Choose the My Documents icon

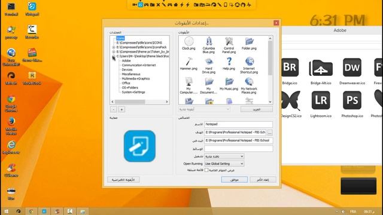pos(209,85)
